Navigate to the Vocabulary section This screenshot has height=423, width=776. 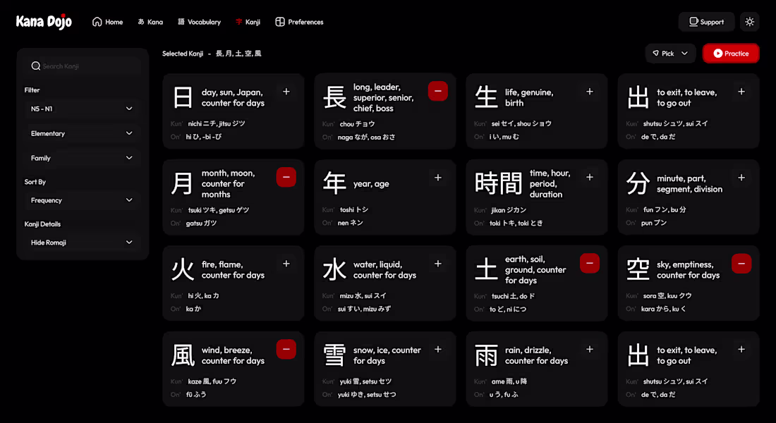200,22
